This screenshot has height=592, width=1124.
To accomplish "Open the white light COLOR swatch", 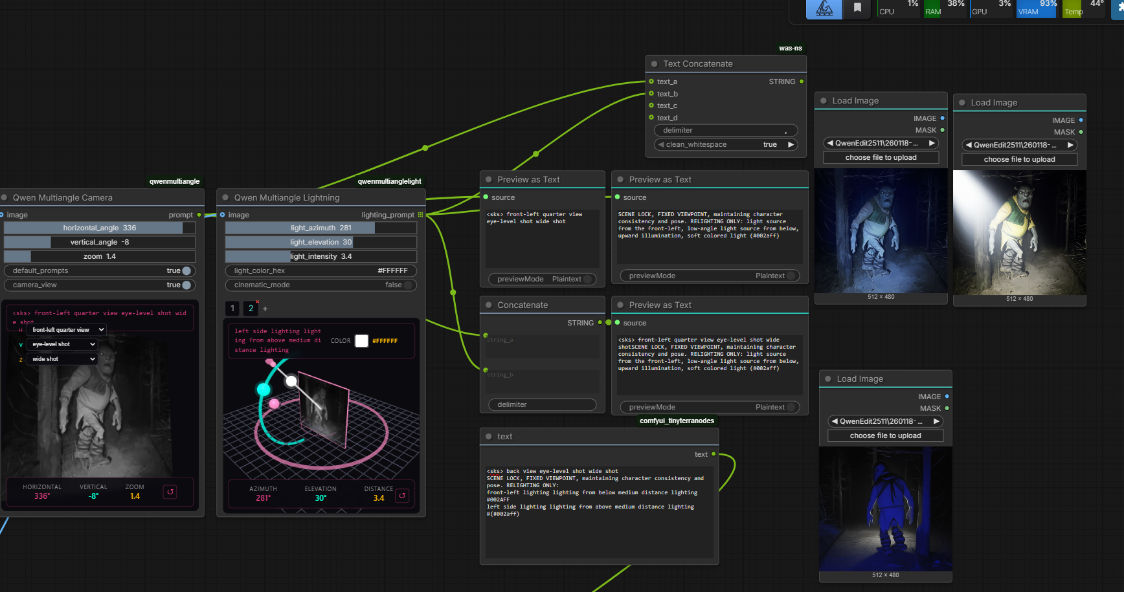I will pos(361,340).
